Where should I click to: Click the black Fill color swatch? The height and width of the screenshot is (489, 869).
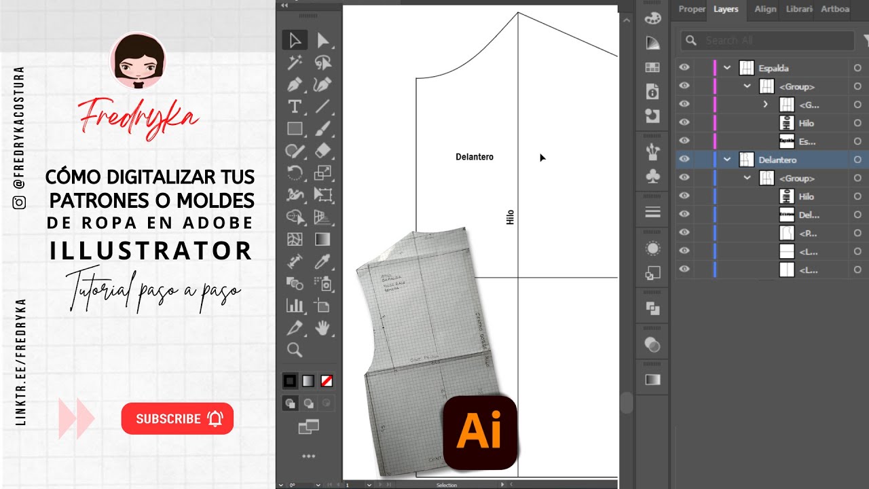click(x=290, y=381)
